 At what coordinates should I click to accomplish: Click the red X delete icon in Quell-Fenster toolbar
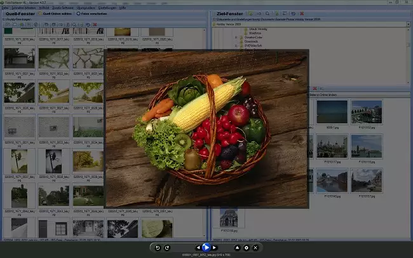(x=95, y=25)
